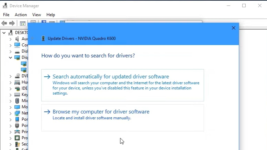This screenshot has width=267, height=150.
Task: Expand the Keyboards category chevron
Action: 10,95
